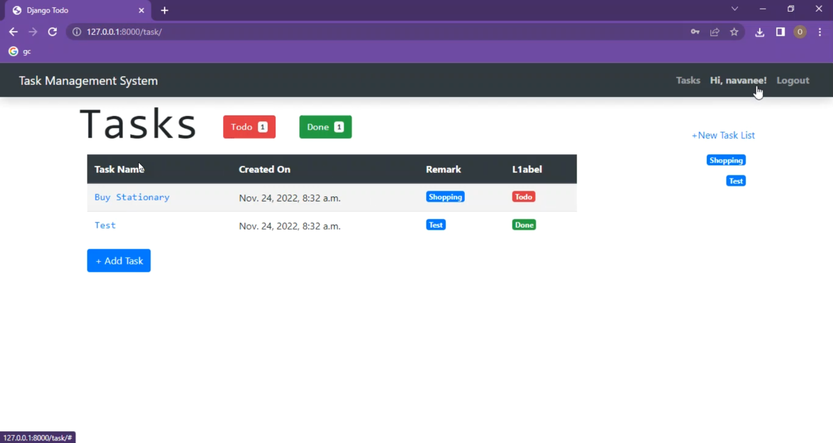Open the tab search chevron
Image resolution: width=833 pixels, height=443 pixels.
pyautogui.click(x=735, y=9)
